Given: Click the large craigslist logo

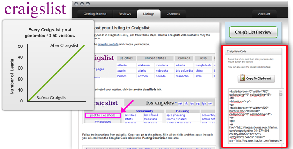Looking at the screenshot, I should (x=35, y=9).
